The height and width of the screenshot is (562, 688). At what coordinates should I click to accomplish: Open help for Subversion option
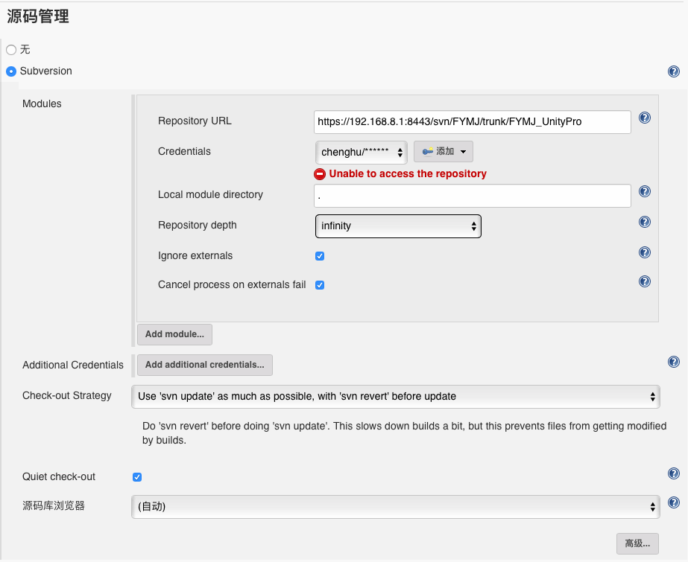(x=674, y=71)
